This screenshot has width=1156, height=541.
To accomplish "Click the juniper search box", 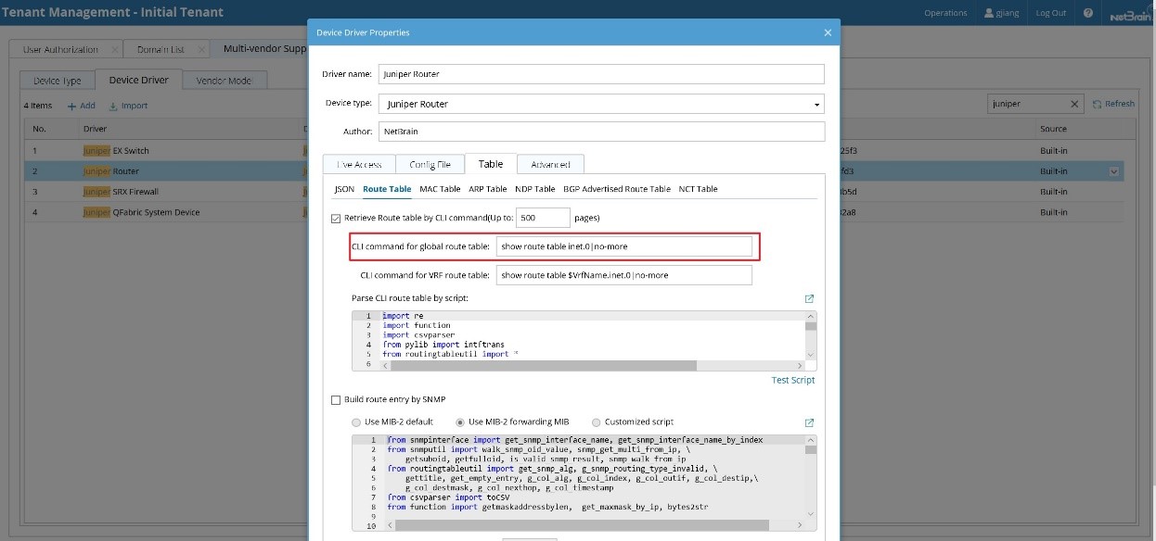I will pyautogui.click(x=1027, y=104).
